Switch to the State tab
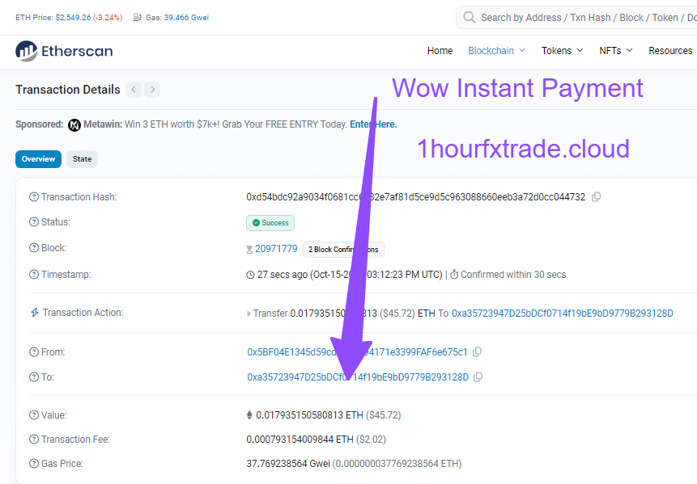This screenshot has height=484, width=697. tap(83, 159)
